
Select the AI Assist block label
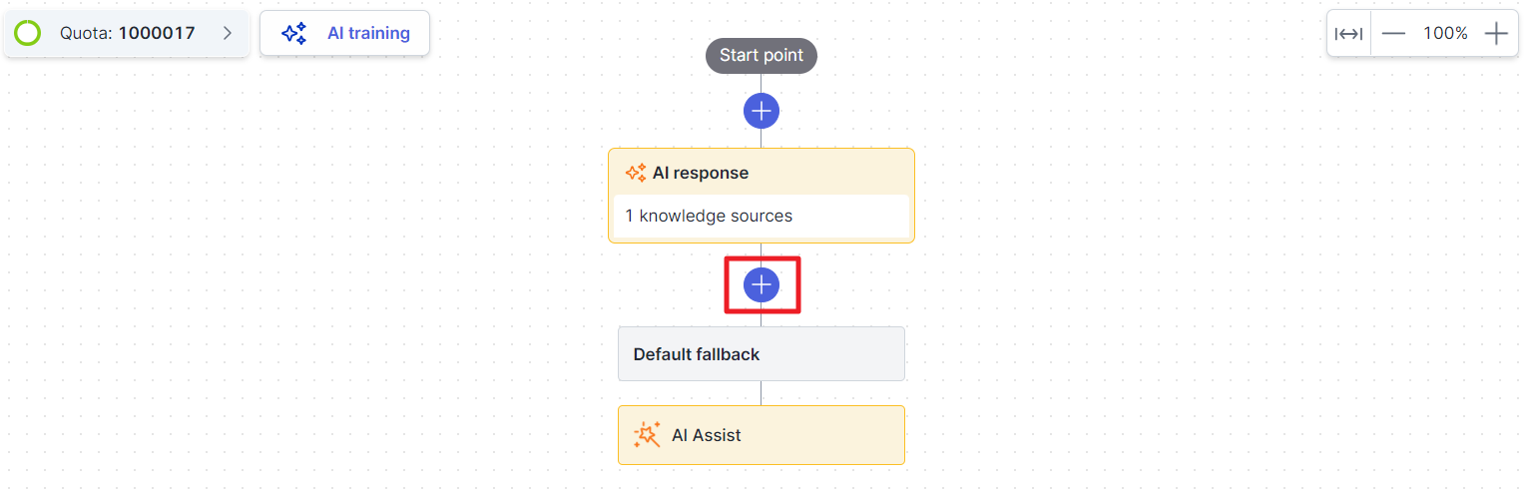(x=706, y=435)
